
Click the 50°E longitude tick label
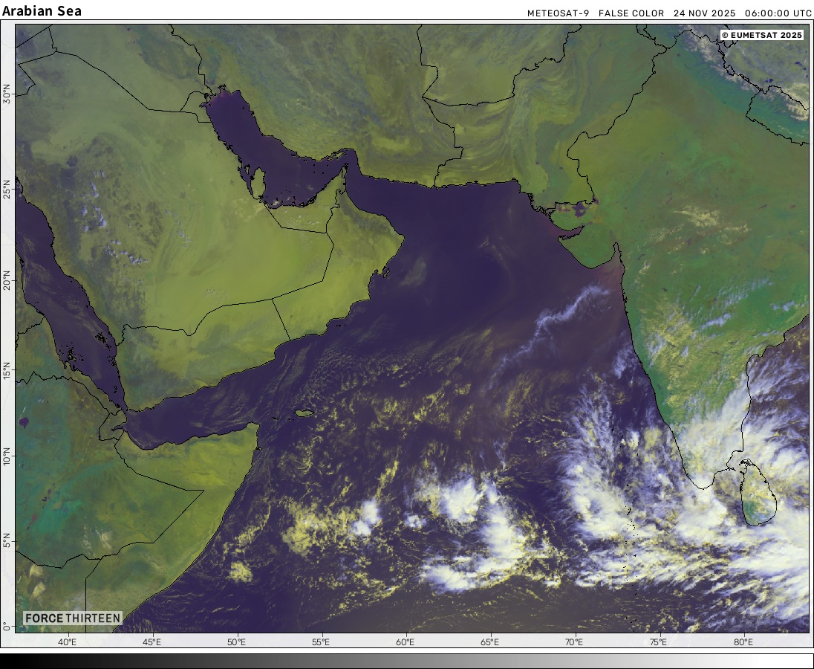(x=236, y=642)
